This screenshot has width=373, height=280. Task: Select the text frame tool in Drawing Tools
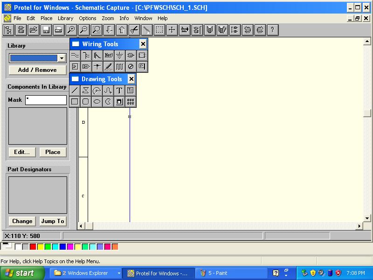[x=131, y=91]
